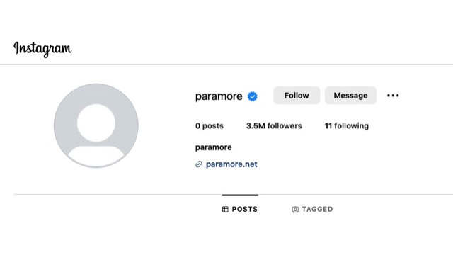Viewport: 453px width, 255px height.
Task: Follow the paramore account
Action: [297, 96]
